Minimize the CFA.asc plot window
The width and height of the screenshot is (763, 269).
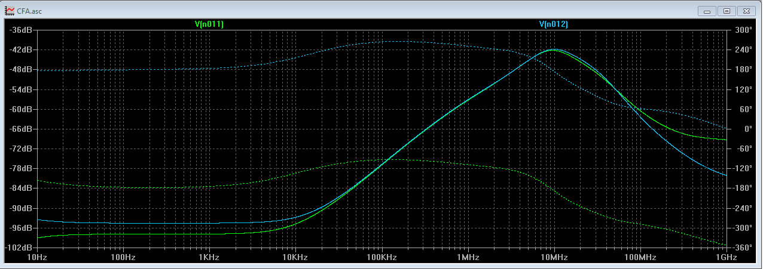(707, 10)
